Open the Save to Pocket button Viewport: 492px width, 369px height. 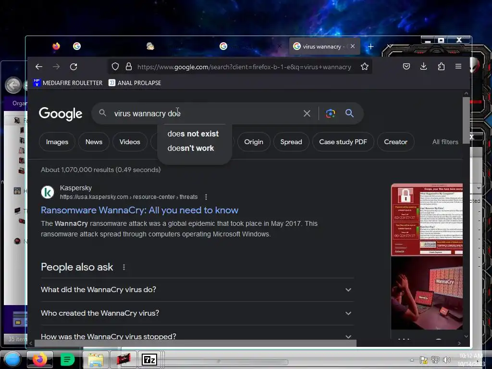click(x=406, y=66)
